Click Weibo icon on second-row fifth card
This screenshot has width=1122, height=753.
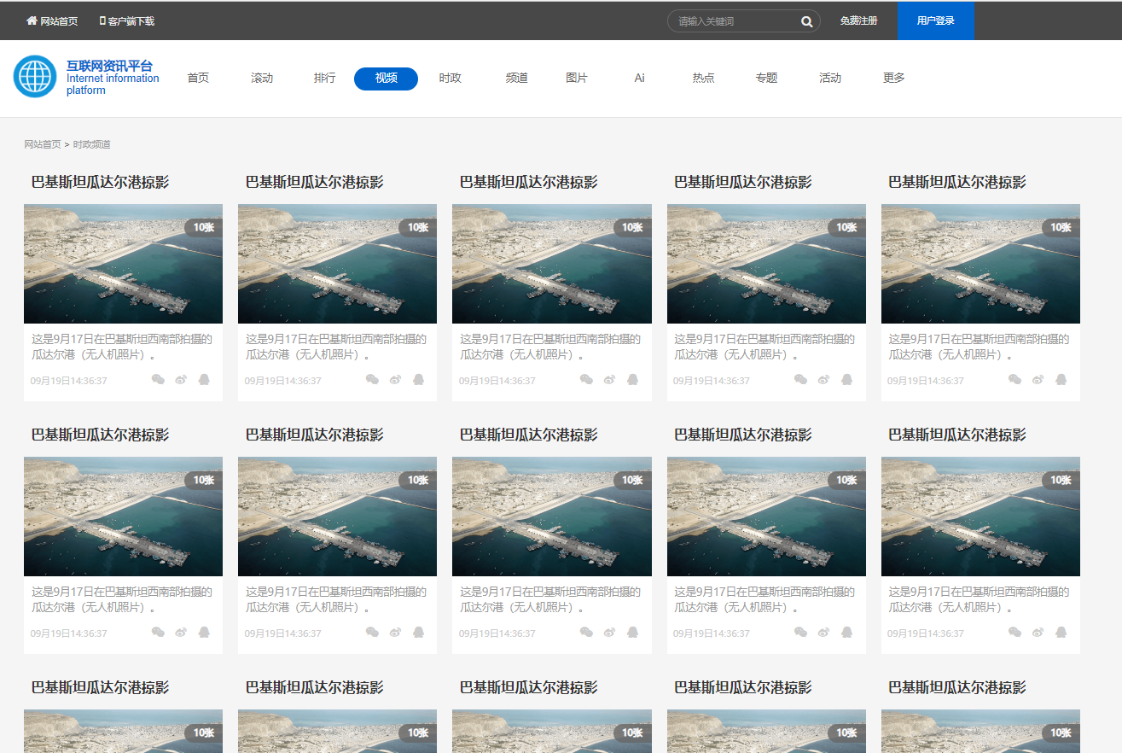(x=1038, y=633)
